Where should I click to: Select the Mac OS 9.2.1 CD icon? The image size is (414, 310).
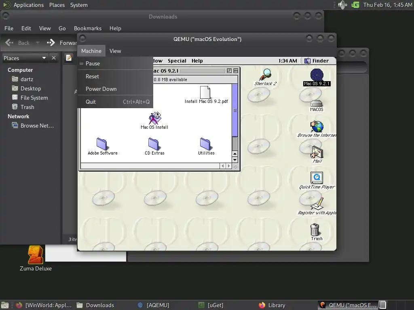pos(317,75)
